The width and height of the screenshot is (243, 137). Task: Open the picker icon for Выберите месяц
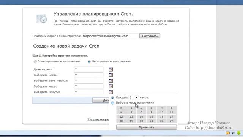(x=110, y=75)
